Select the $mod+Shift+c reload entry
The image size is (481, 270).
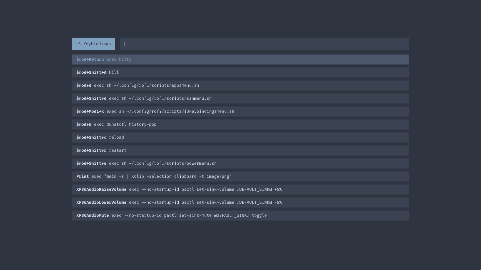pyautogui.click(x=240, y=137)
